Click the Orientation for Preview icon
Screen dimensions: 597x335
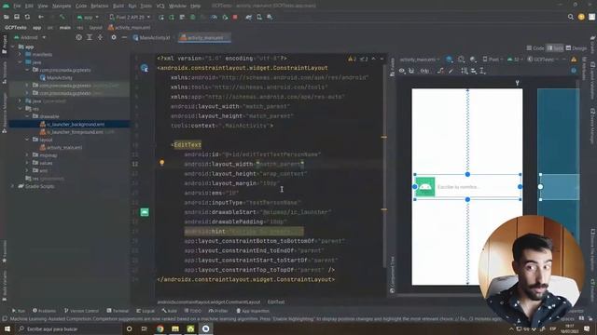[x=462, y=60]
